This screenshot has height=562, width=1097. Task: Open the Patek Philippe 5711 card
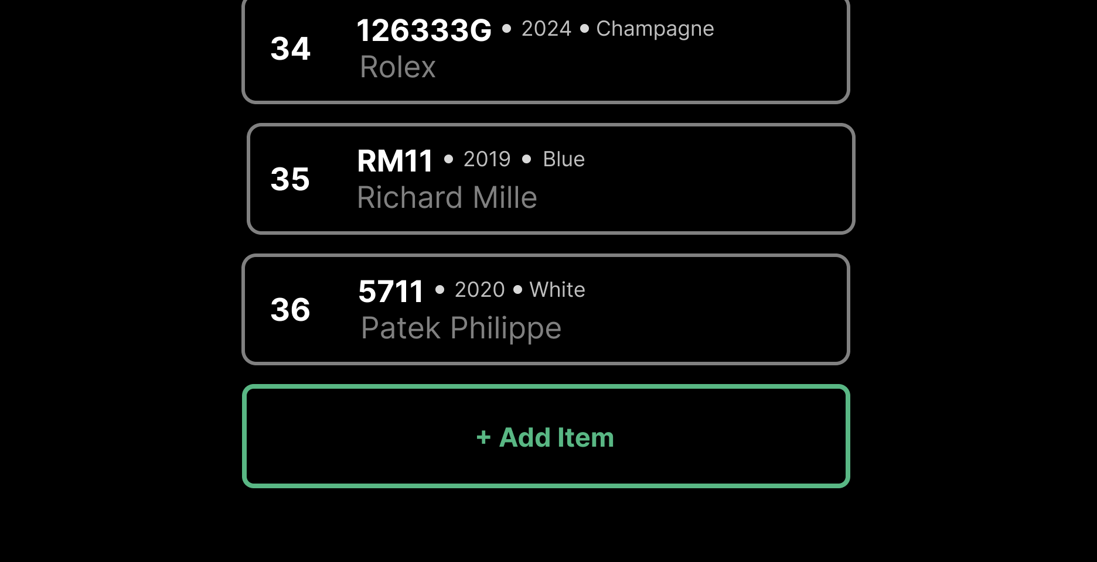coord(546,309)
